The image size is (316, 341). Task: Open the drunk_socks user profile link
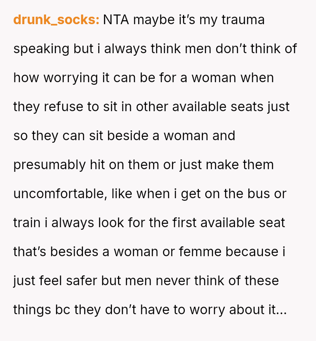(56, 20)
